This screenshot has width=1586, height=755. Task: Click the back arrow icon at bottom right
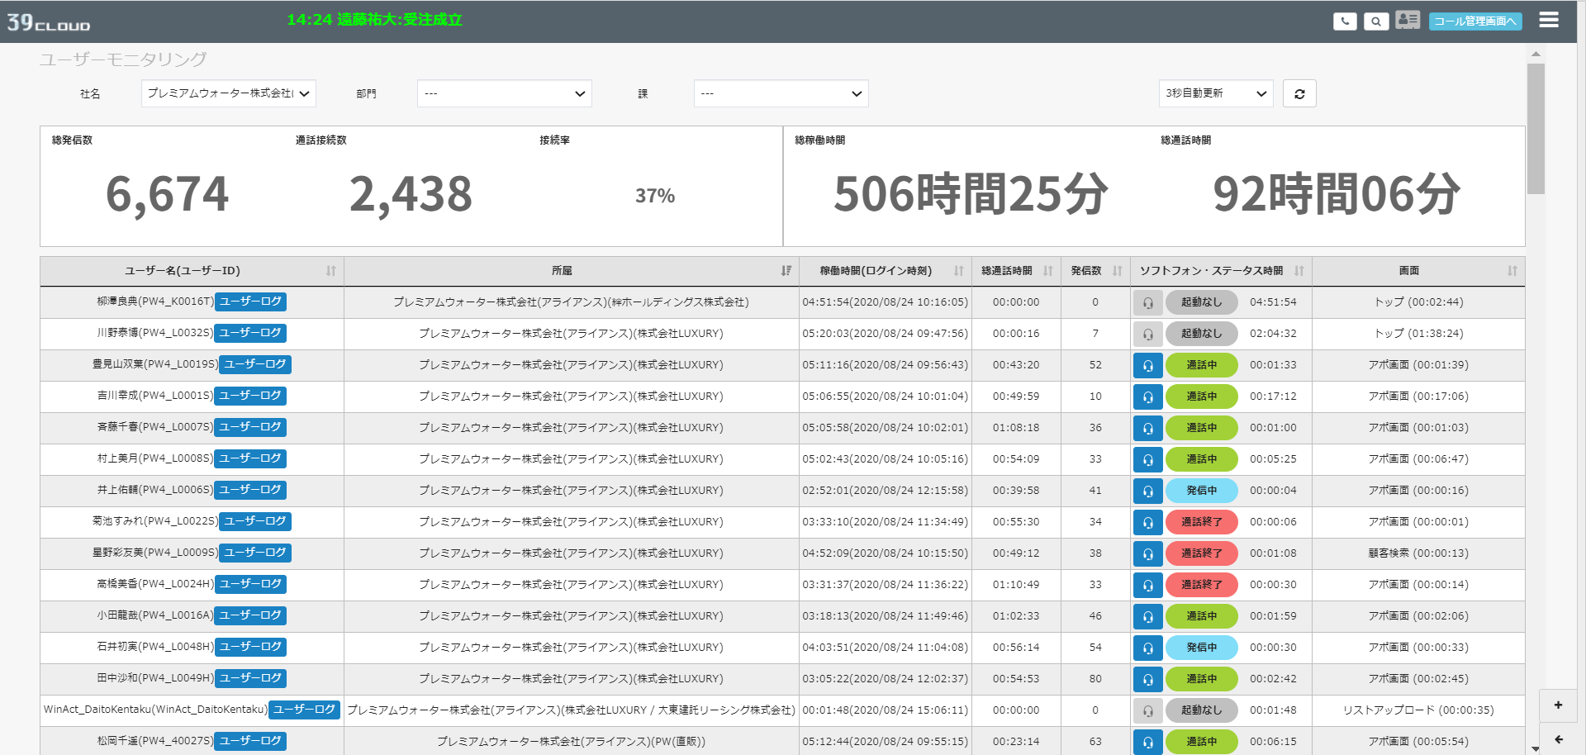coord(1558,739)
